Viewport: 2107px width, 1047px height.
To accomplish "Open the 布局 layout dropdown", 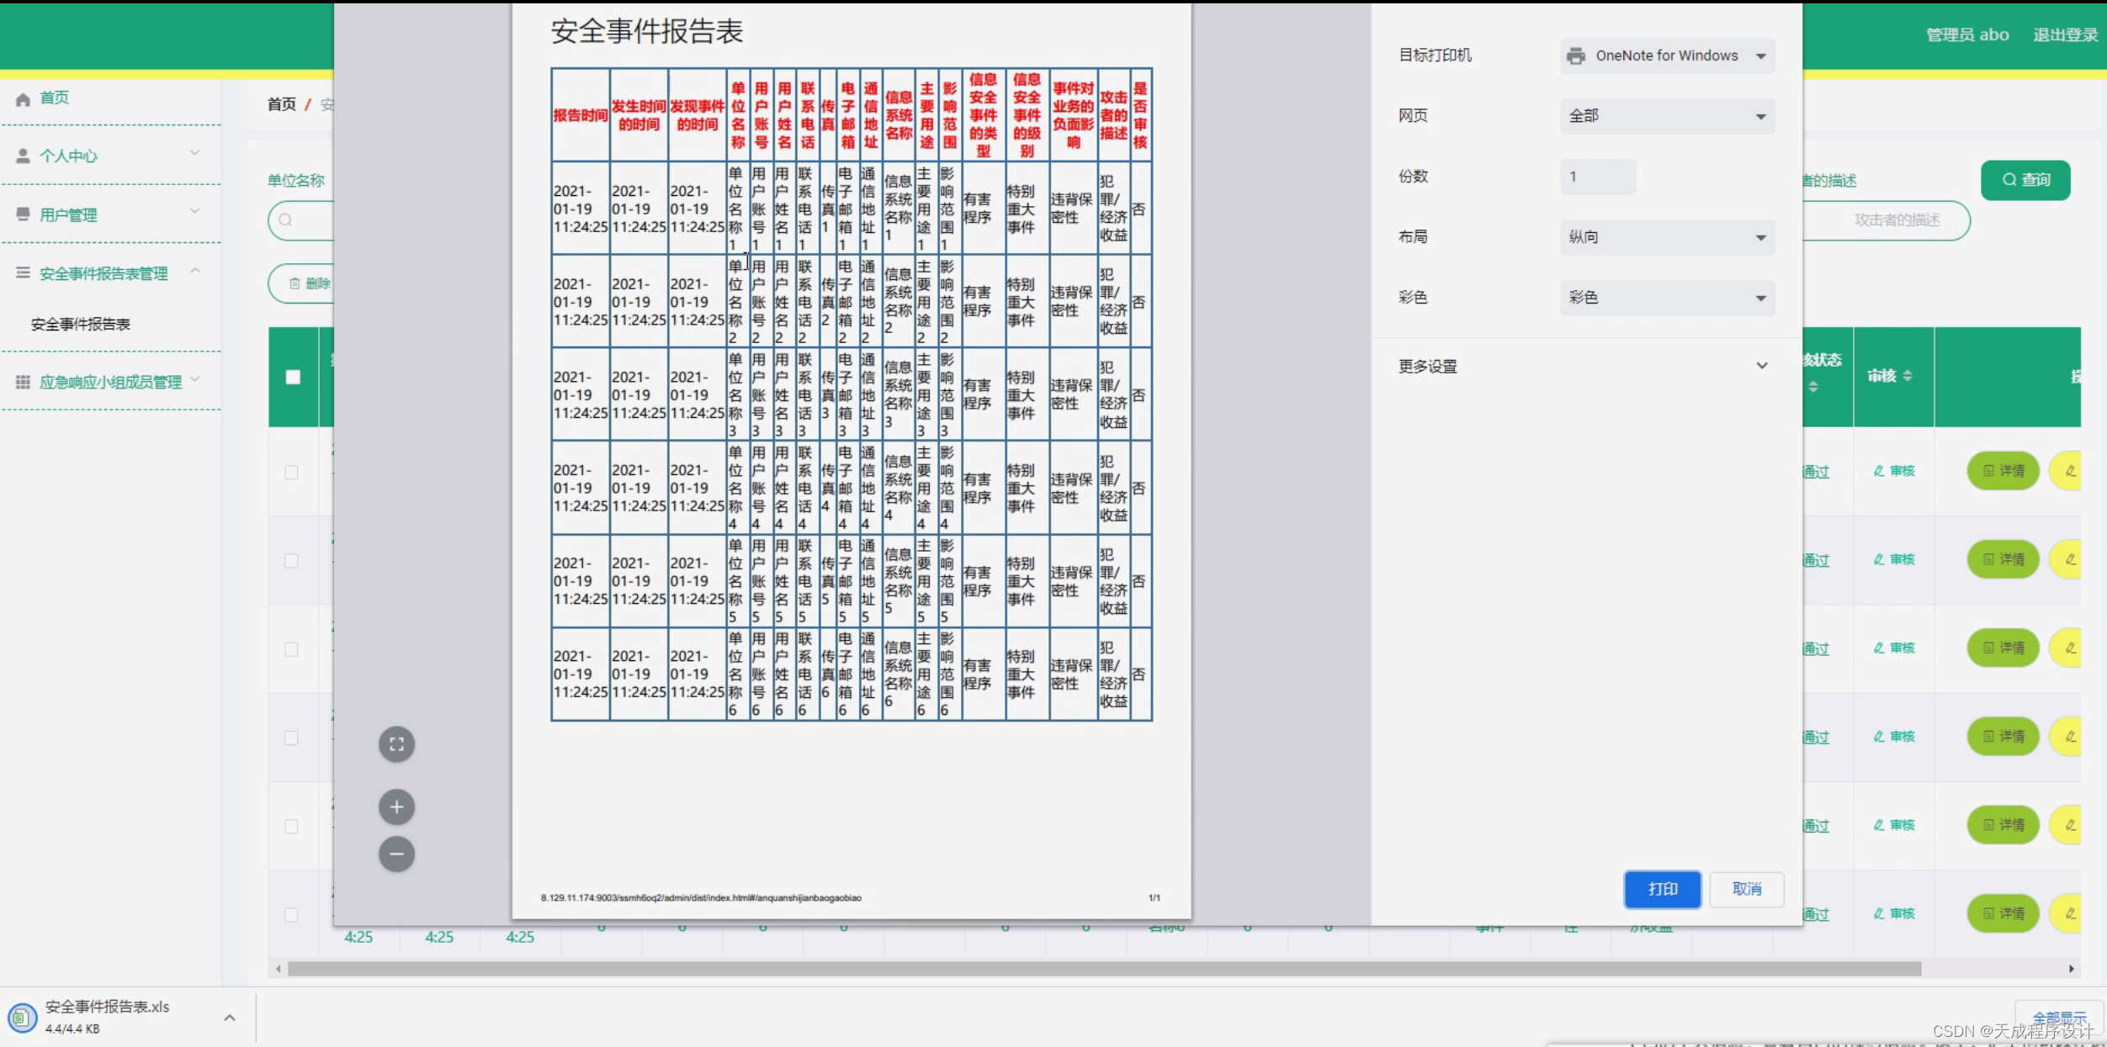I will click(1667, 238).
